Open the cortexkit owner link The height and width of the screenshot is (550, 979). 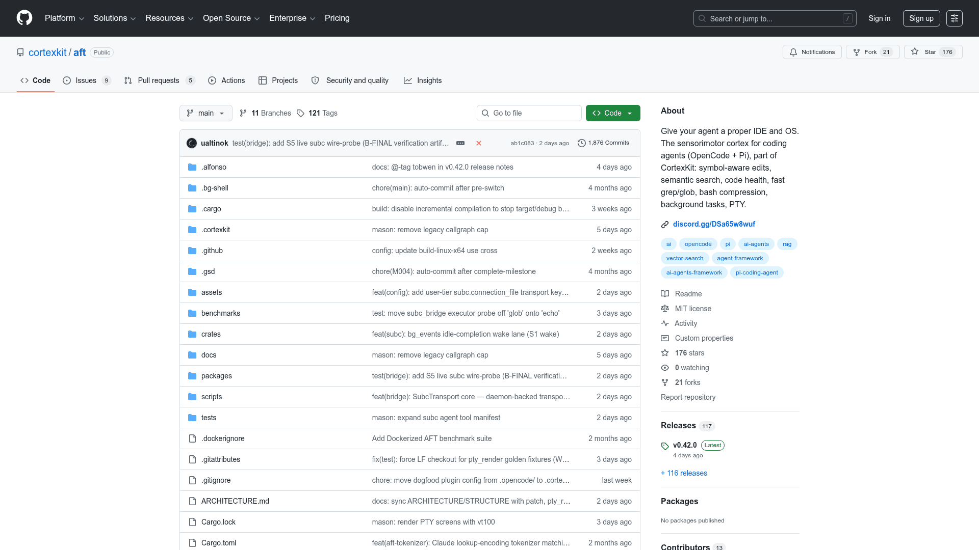coord(47,52)
